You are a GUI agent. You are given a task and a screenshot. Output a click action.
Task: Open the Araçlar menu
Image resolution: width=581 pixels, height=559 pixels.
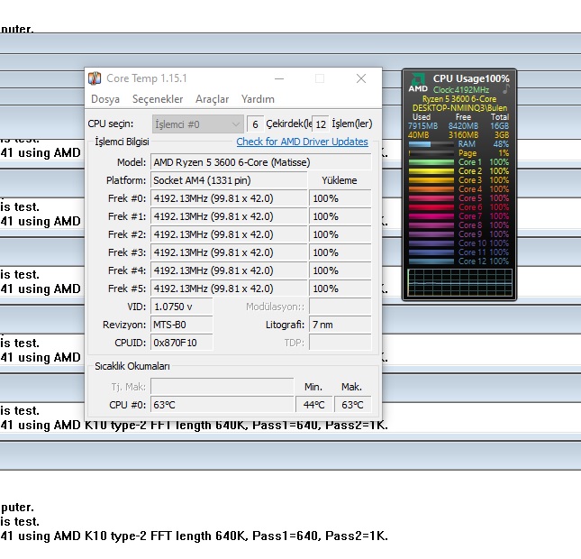212,99
